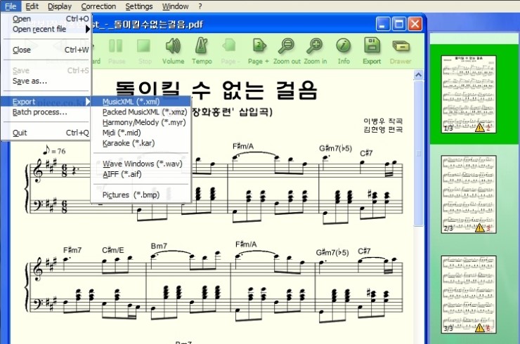This screenshot has width=520, height=344.
Task: Open the File menu
Action: click(11, 6)
